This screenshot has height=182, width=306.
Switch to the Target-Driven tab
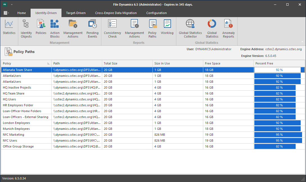[x=76, y=13]
